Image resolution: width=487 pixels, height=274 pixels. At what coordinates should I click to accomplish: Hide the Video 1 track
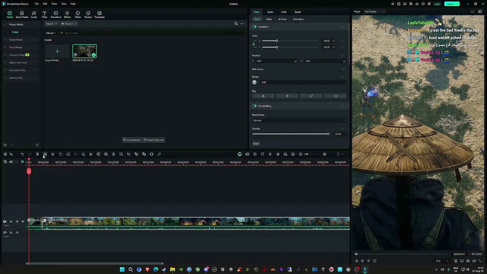(22, 221)
